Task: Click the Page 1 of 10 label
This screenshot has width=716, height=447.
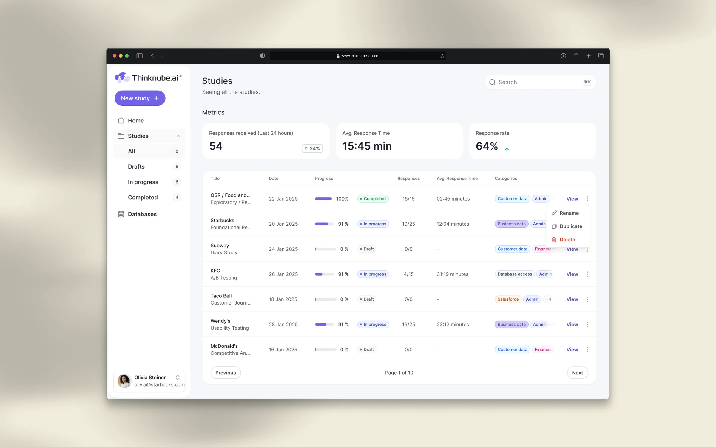Action: (x=399, y=372)
